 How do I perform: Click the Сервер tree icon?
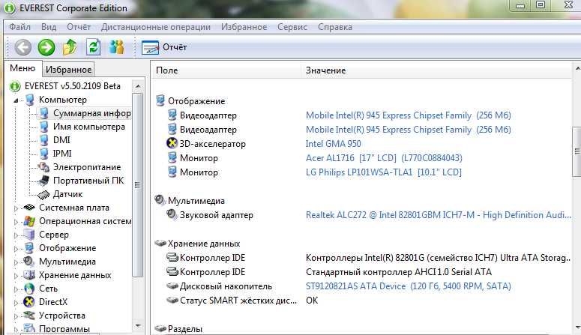(x=29, y=235)
